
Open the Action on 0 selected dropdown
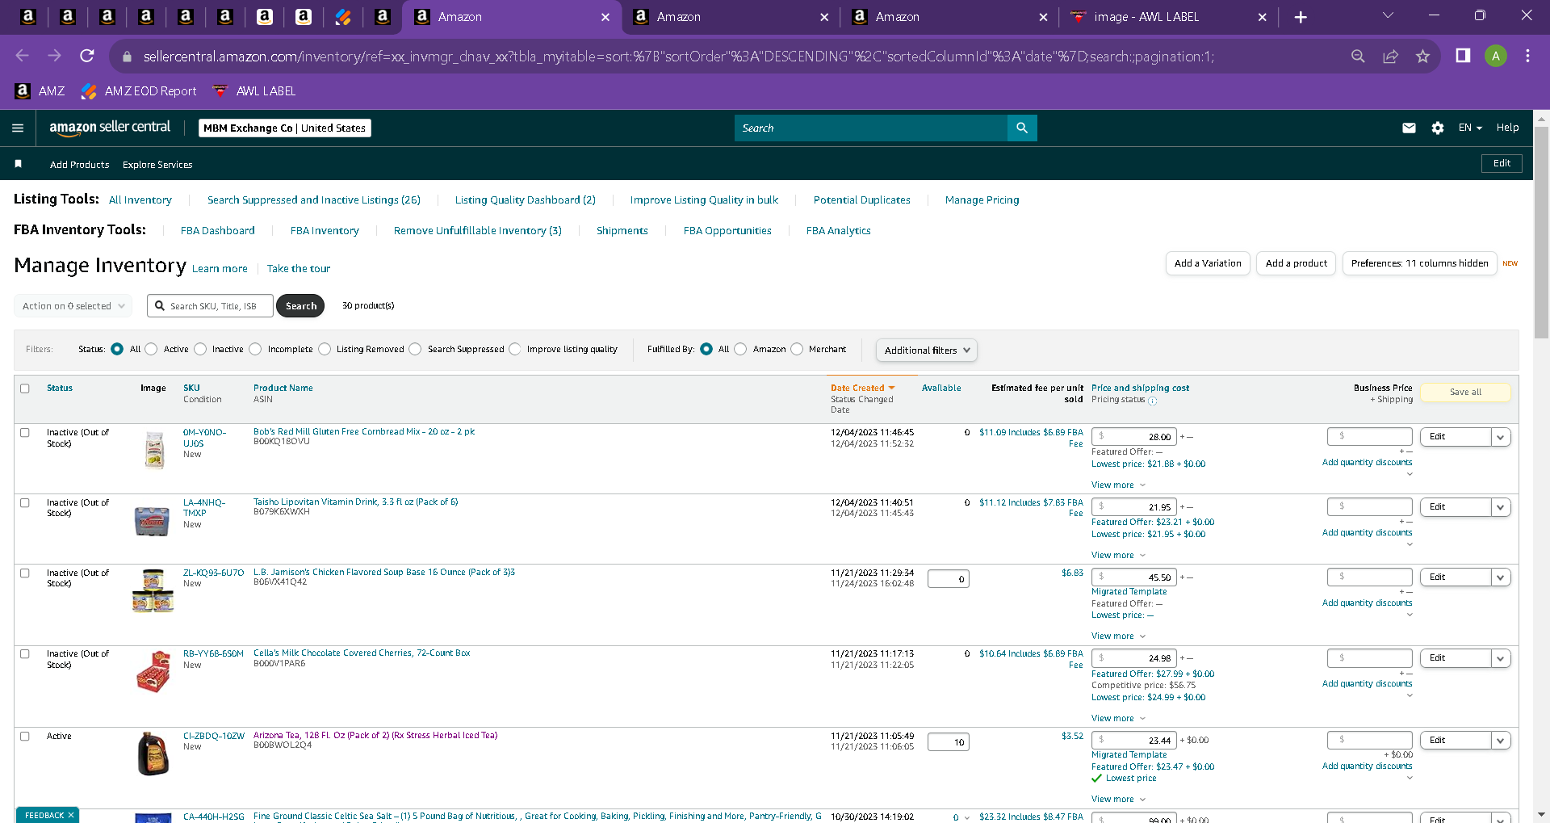(x=73, y=306)
